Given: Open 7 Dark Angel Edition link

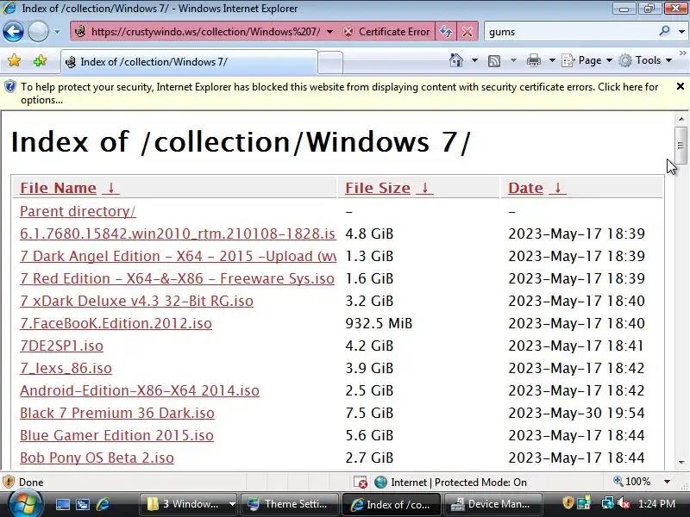Looking at the screenshot, I should pyautogui.click(x=178, y=256).
